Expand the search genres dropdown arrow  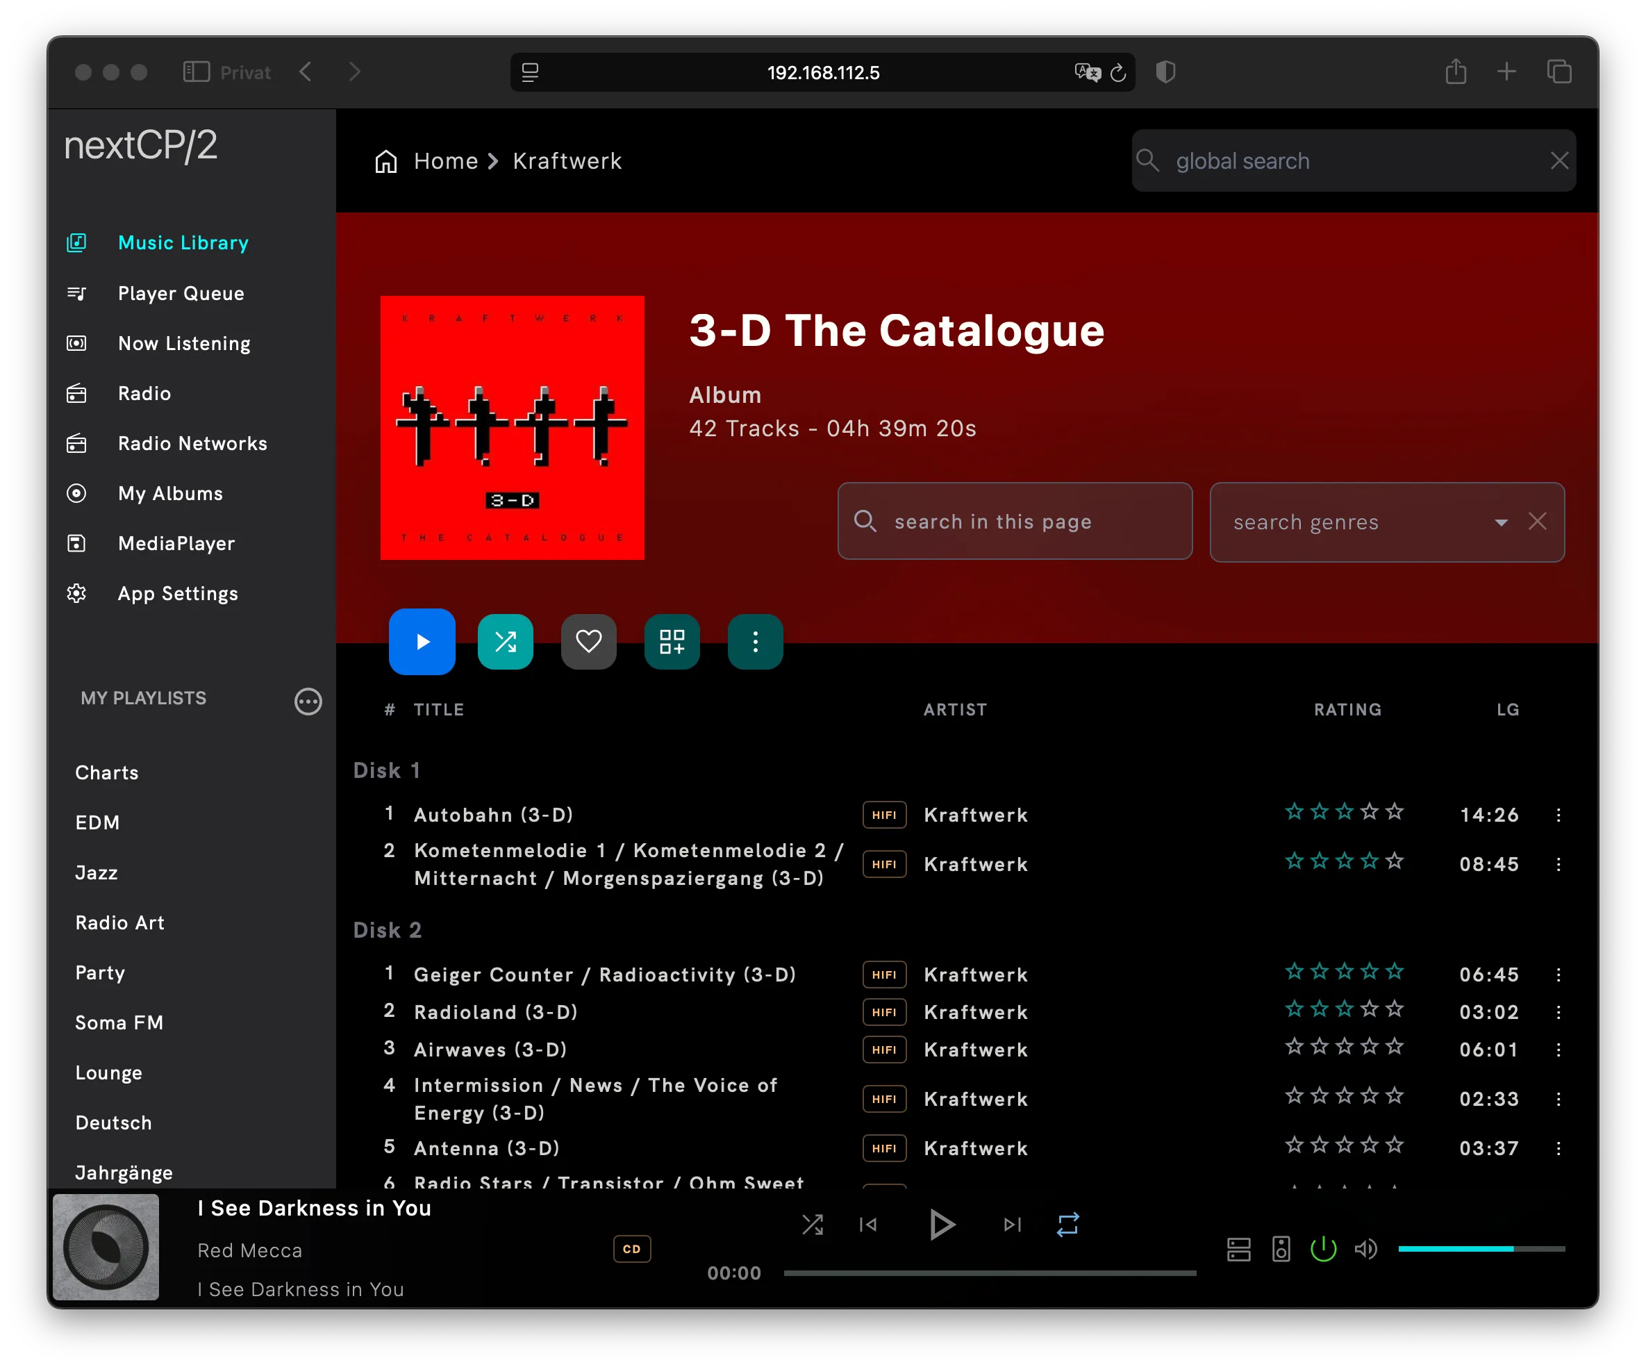[x=1501, y=522]
